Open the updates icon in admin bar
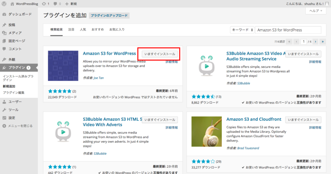Screen dimensions: 331x174 point(44,4)
